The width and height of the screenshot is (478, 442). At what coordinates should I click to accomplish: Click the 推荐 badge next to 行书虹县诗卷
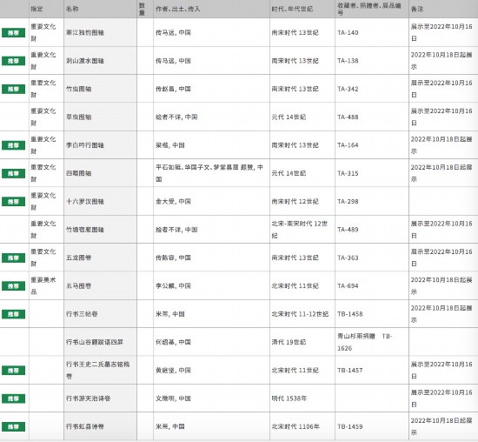coord(13,426)
